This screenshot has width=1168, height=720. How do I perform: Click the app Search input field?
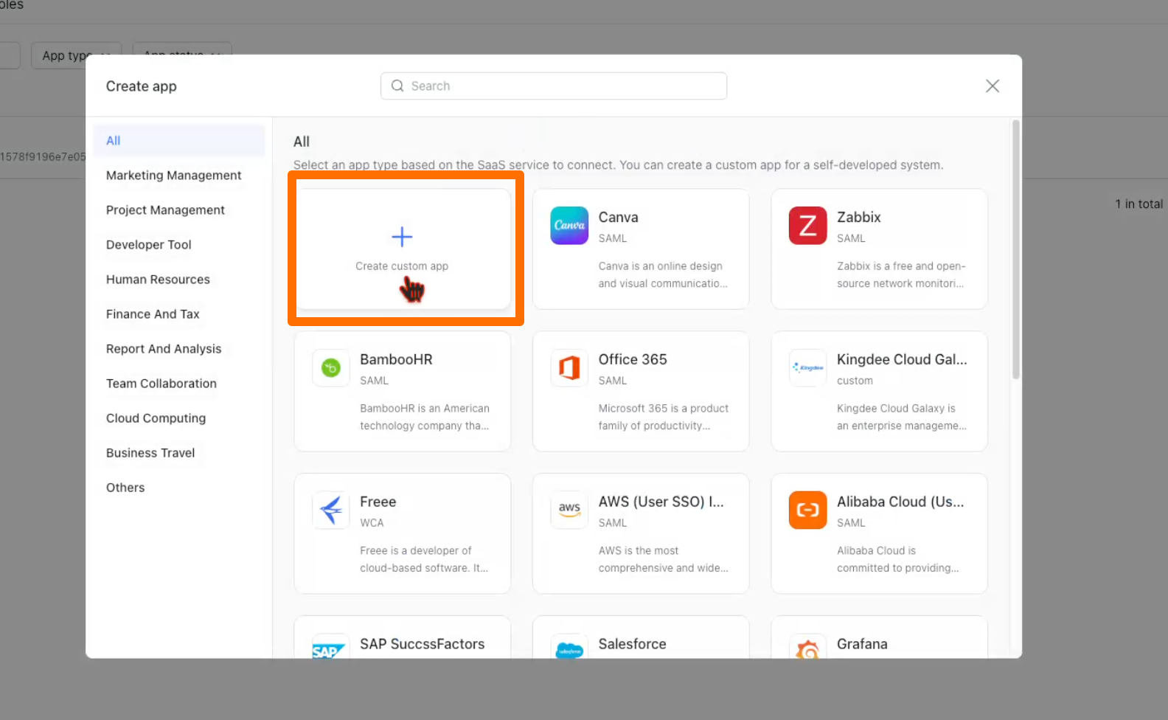pos(554,86)
